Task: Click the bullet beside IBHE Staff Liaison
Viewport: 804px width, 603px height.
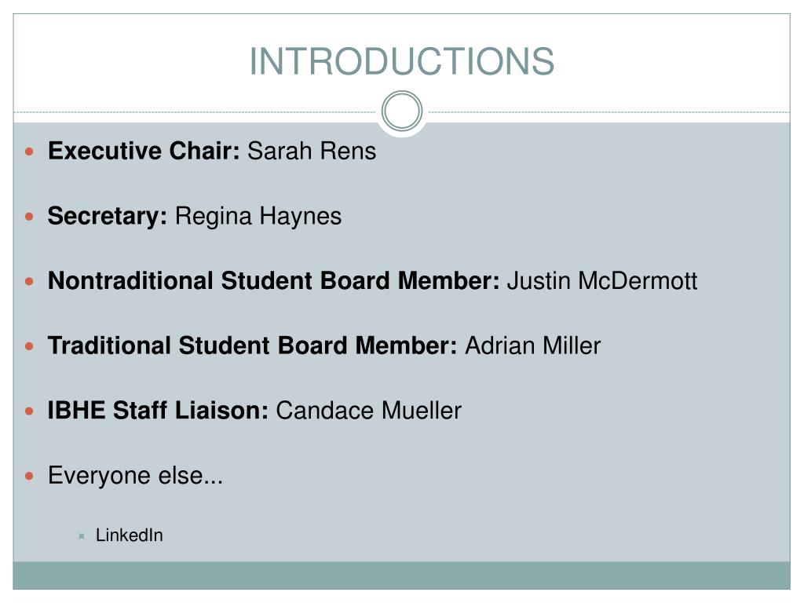Action: (30, 411)
